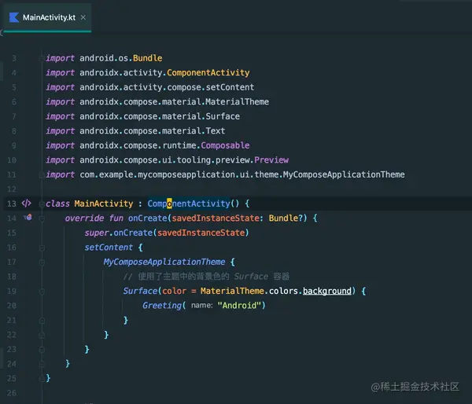Close the MainActivity.kt tab
This screenshot has height=404, width=472.
pos(83,17)
